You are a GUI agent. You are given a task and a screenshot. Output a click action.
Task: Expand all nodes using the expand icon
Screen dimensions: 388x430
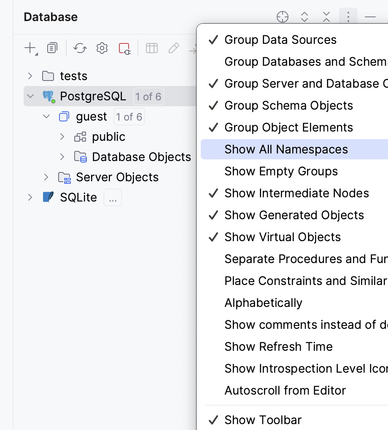coord(304,17)
